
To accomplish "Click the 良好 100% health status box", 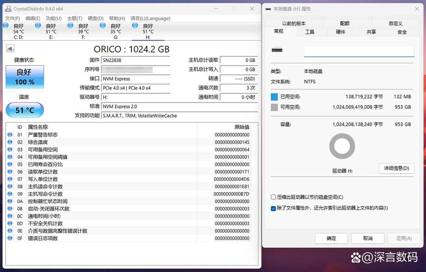I will pos(25,77).
